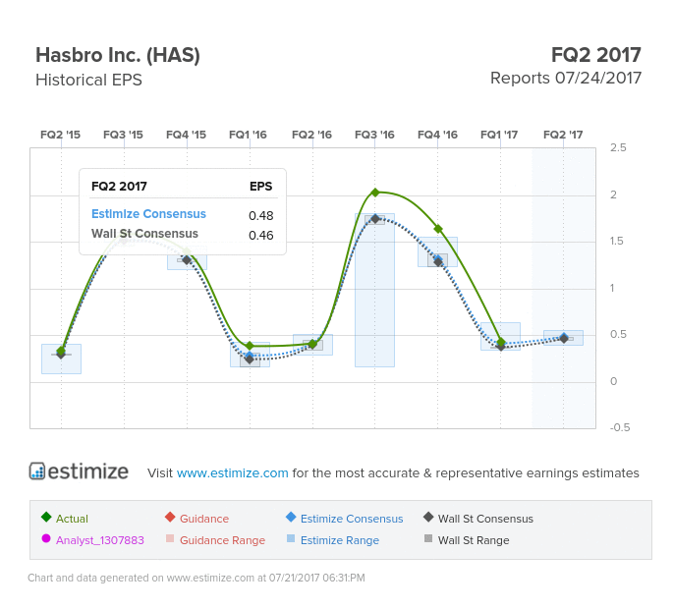Select the FQ4 '15 quarter label
The image size is (673, 609).
point(187,135)
